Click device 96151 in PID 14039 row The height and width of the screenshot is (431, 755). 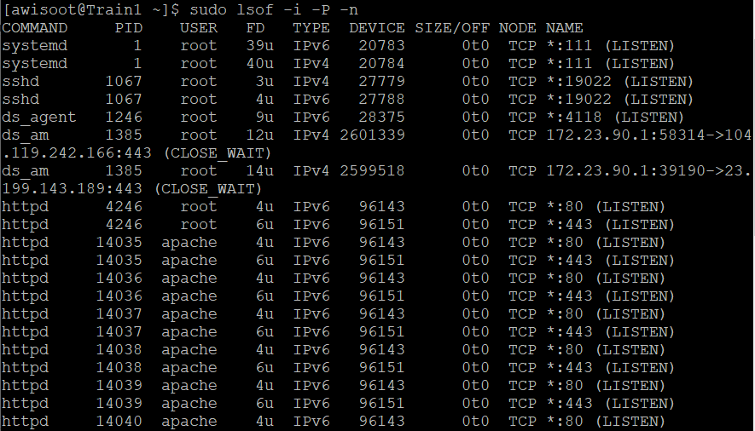[x=381, y=404]
